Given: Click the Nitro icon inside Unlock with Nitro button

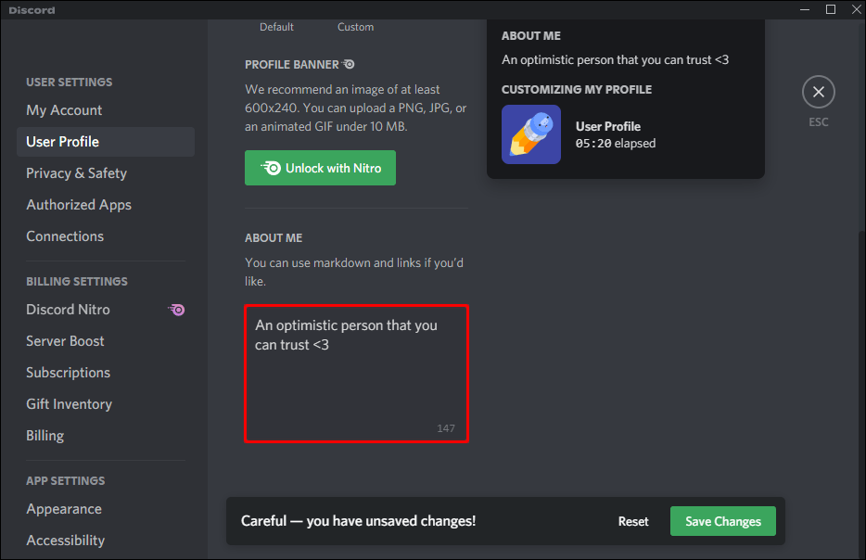Looking at the screenshot, I should [271, 168].
